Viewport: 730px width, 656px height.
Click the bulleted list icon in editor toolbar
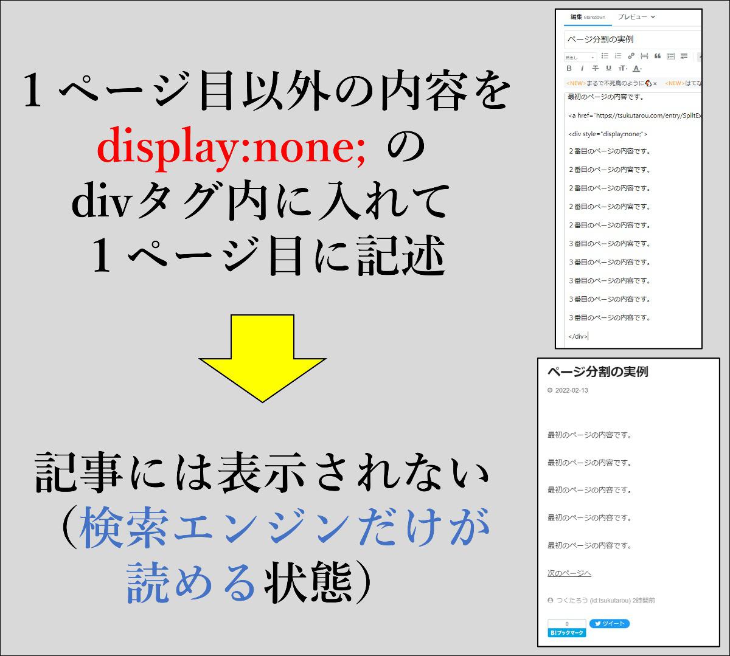click(605, 56)
